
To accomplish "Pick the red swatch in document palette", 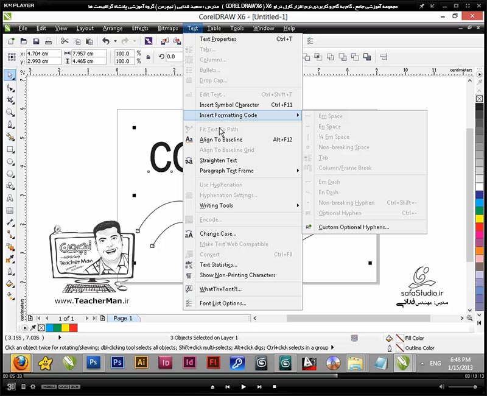I will (x=73, y=328).
